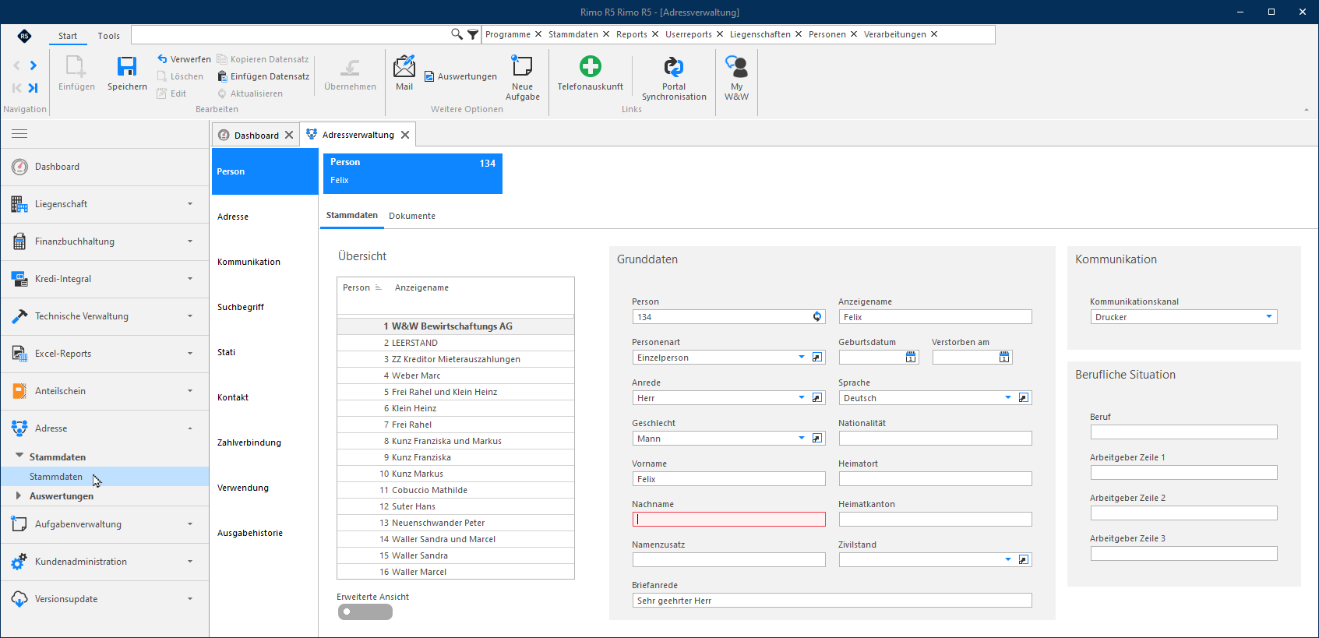Toggle Erweiterte Ansicht switch
Screen dimensions: 1319x638
(365, 612)
